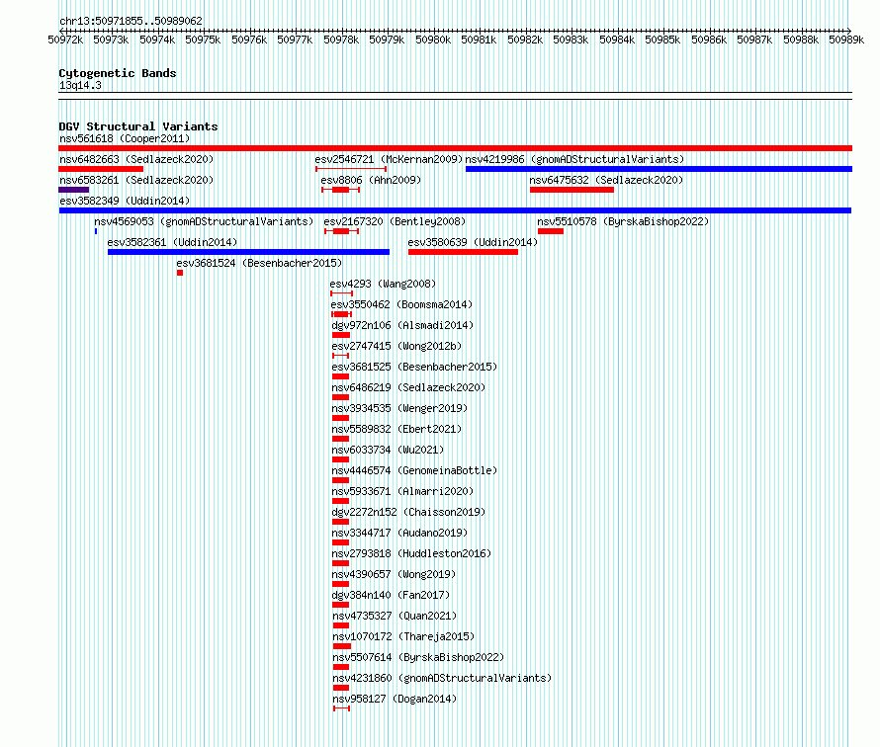Open variant nsv5507614 (ByrskaBishop2022) label
The width and height of the screenshot is (880, 747).
point(418,657)
